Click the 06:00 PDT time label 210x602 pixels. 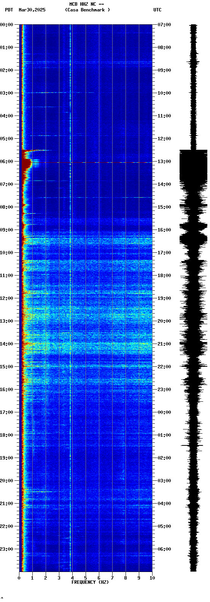pyautogui.click(x=6, y=162)
